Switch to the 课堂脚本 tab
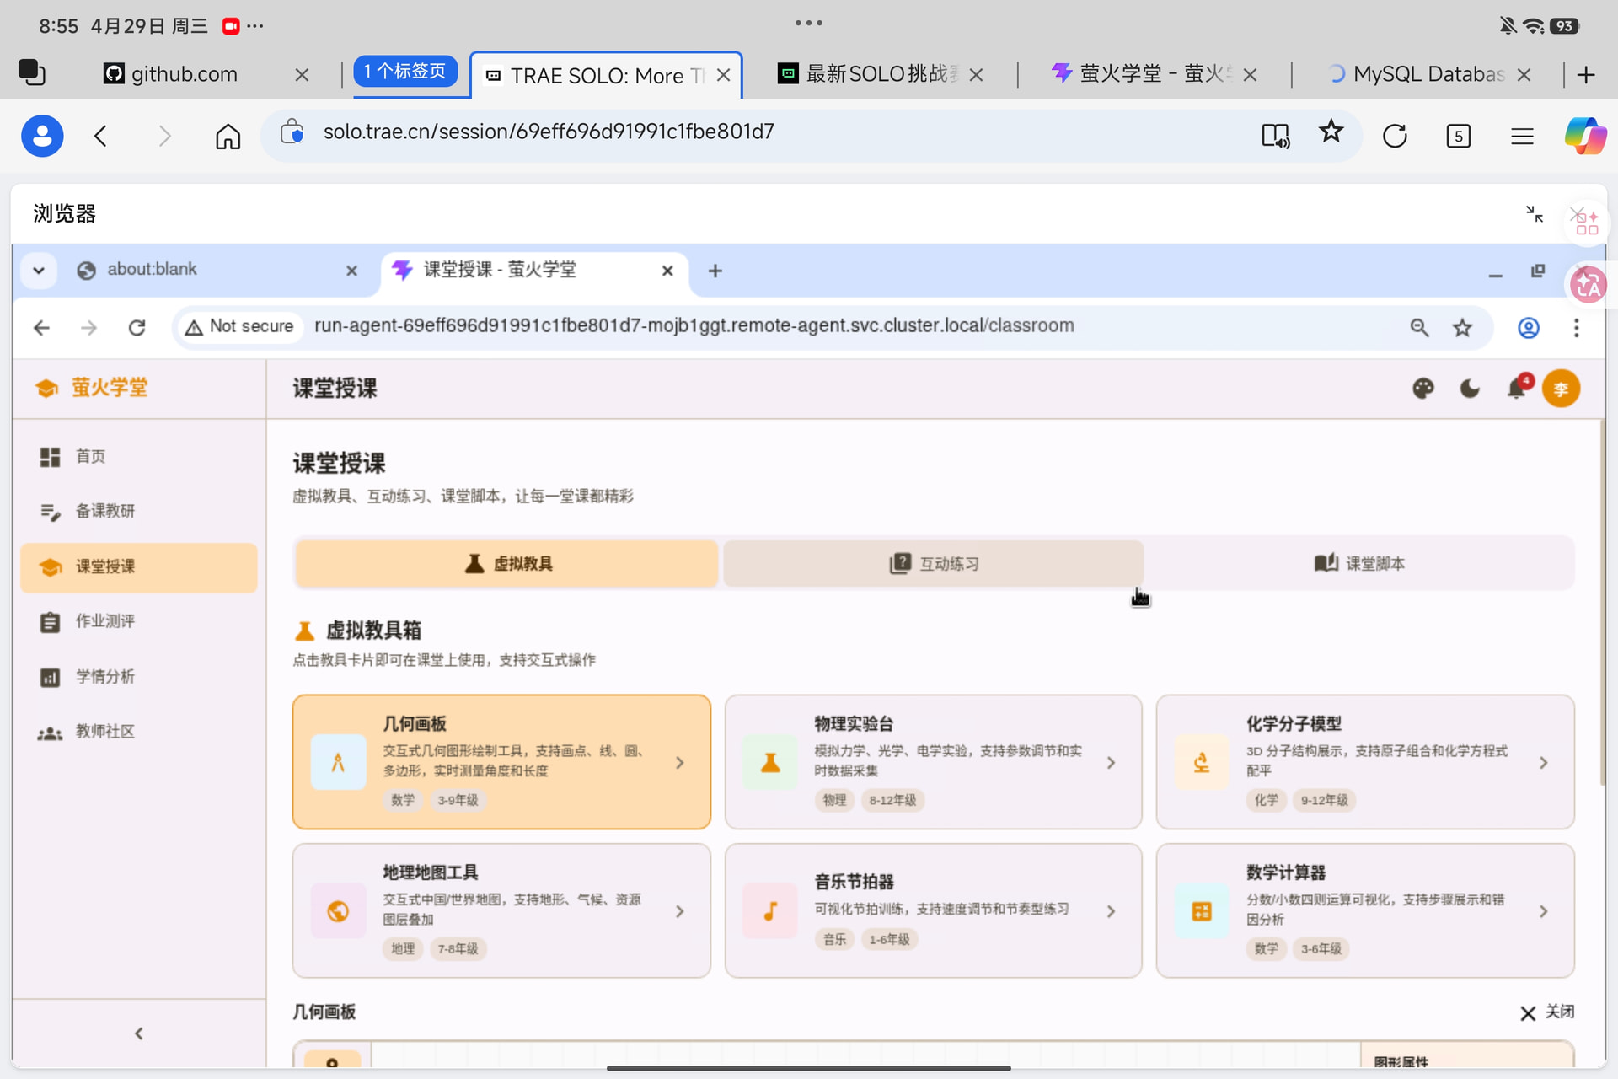The height and width of the screenshot is (1079, 1618). (x=1359, y=563)
